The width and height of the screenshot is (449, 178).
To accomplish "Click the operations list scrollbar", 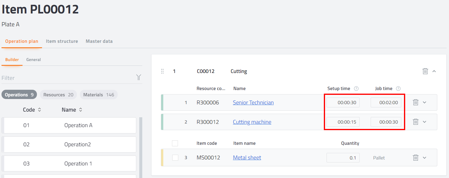I will (x=141, y=147).
